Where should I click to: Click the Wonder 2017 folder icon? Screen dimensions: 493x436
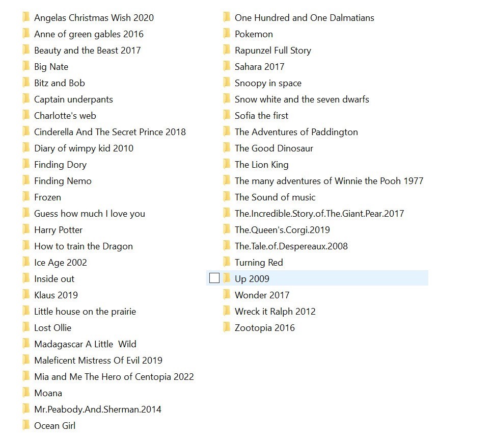pos(227,295)
